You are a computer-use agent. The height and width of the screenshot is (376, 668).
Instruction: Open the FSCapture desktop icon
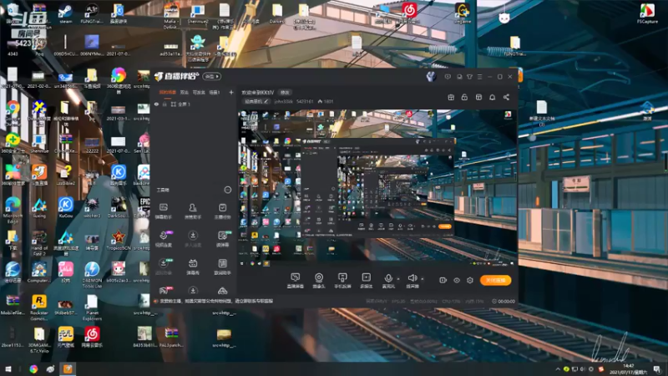pyautogui.click(x=647, y=13)
